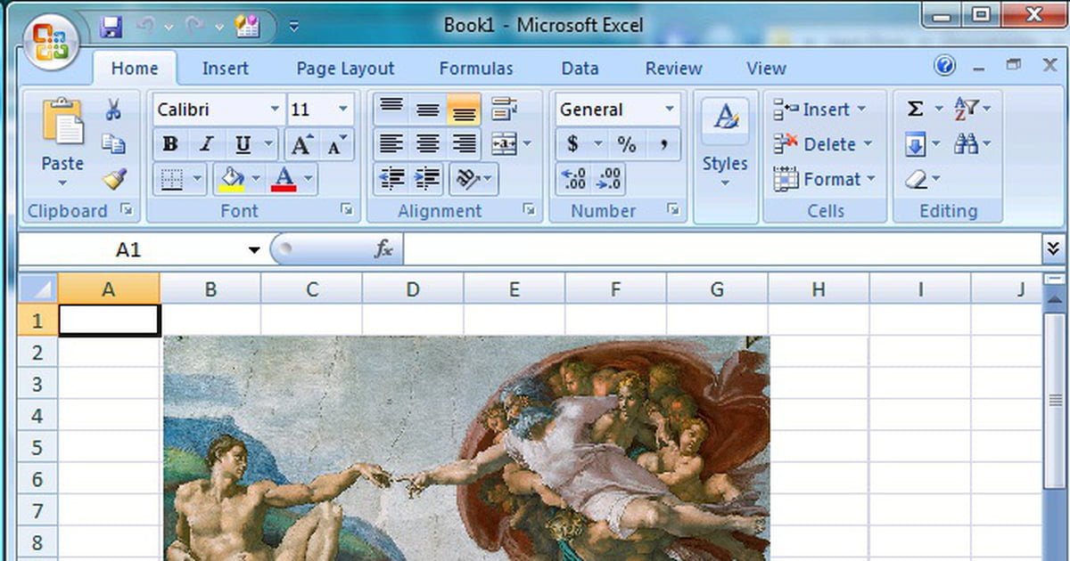The image size is (1070, 561).
Task: Open the Number Format General dropdown
Action: tap(670, 110)
